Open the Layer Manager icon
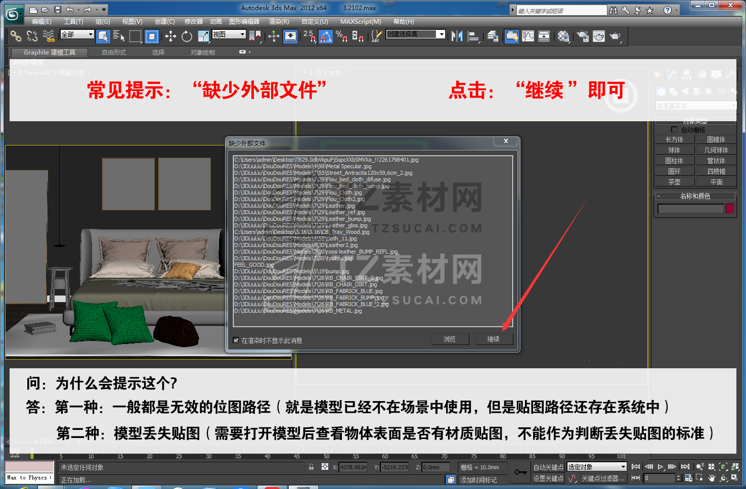This screenshot has width=746, height=489. pos(493,36)
